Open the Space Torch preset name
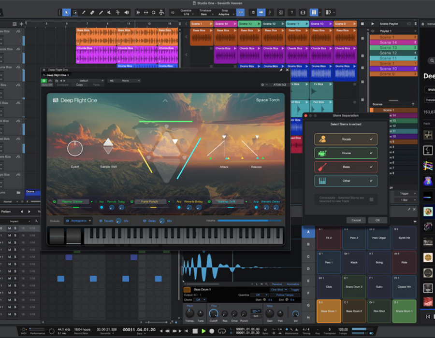The height and width of the screenshot is (338, 435). coord(268,100)
